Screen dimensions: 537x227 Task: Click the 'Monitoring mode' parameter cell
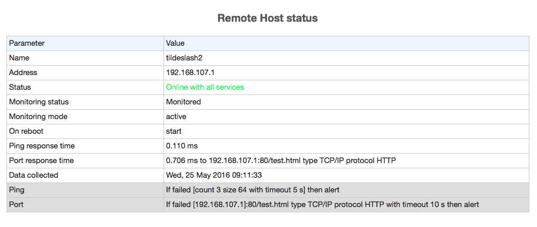(x=85, y=117)
